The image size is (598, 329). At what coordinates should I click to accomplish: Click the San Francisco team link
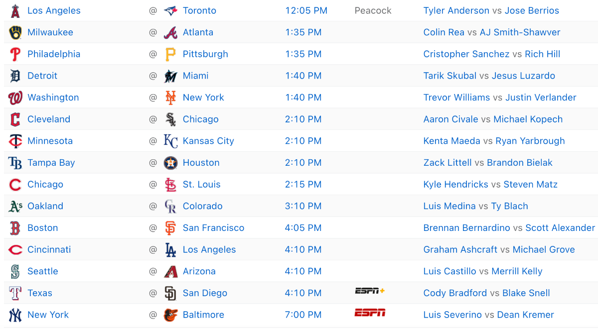tap(213, 228)
